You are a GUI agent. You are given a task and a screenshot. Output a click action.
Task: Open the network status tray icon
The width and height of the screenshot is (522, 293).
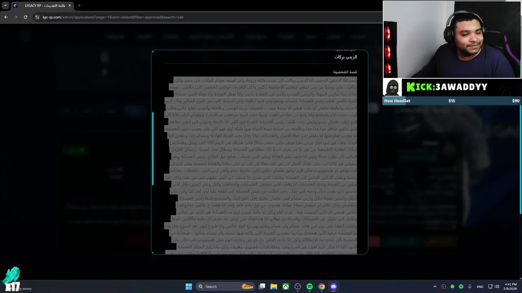[x=490, y=286]
